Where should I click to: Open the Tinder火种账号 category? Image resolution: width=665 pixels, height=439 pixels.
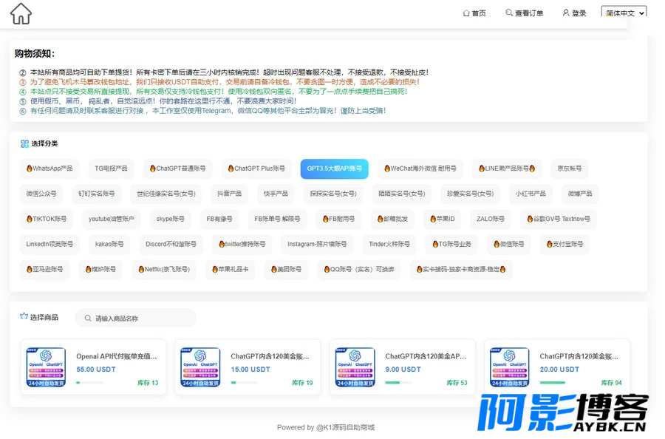(x=389, y=244)
